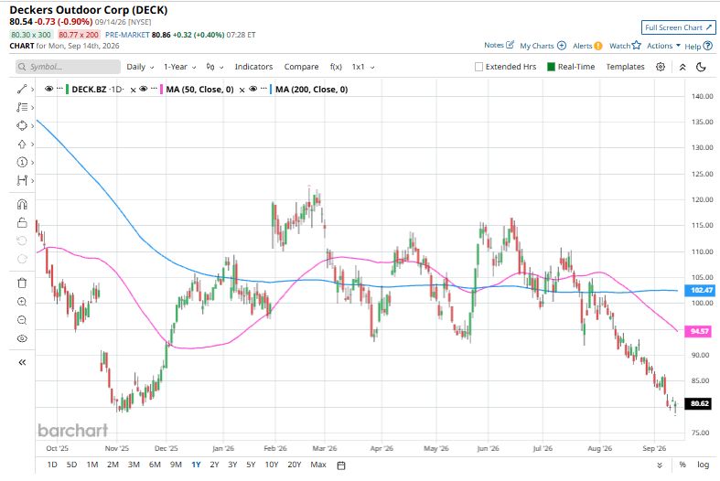Click the trash can delete-drawings icon
The height and width of the screenshot is (481, 720).
pyautogui.click(x=22, y=283)
